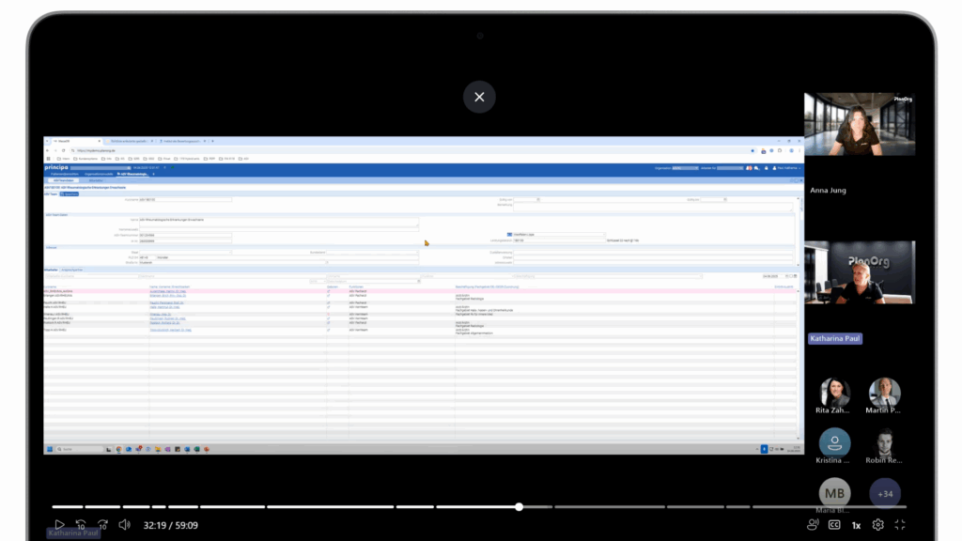Open the Intern bookmark folder

coord(64,159)
